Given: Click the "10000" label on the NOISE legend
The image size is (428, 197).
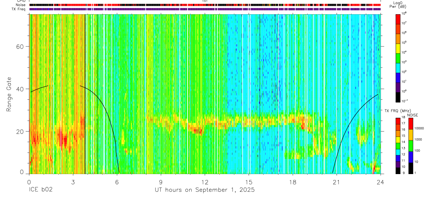Looking at the screenshot, I should coord(419,128).
